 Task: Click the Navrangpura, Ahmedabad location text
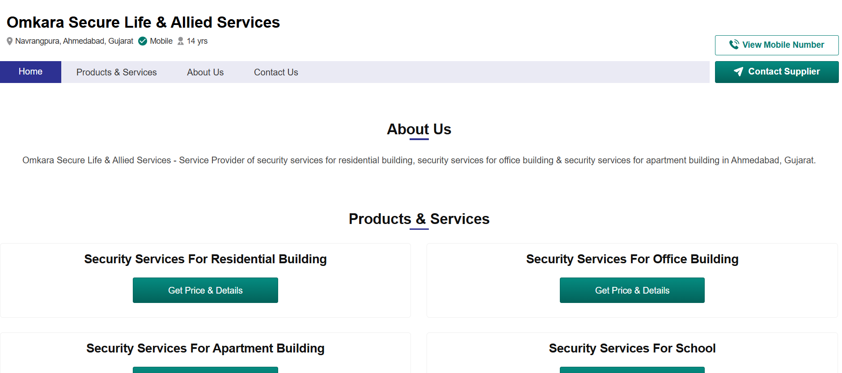pos(74,41)
